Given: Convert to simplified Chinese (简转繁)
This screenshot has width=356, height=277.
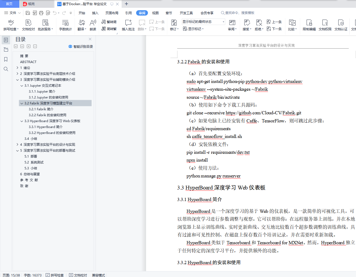Looking at the screenshot, I should [109, 29].
